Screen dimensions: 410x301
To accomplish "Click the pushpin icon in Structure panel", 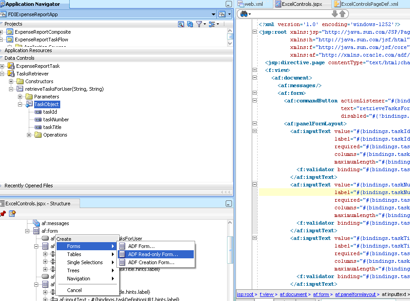I will coord(3,213).
